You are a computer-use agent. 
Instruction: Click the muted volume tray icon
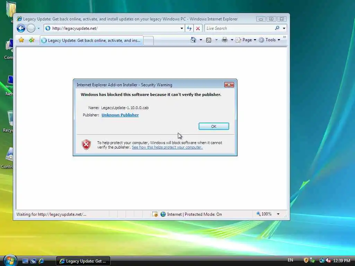(x=328, y=260)
